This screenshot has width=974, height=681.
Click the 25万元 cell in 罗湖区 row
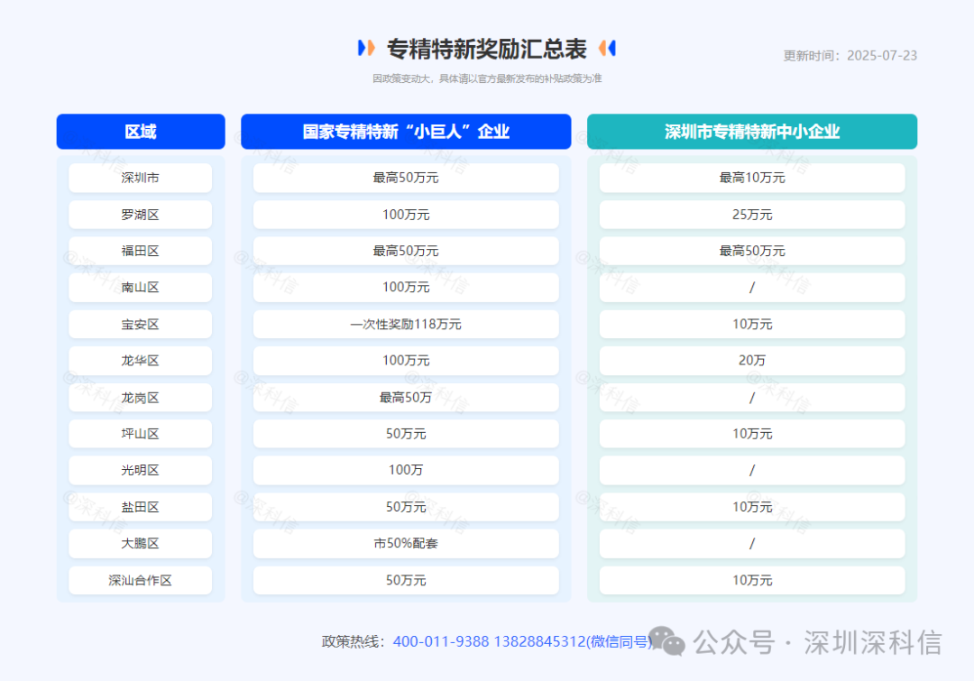tap(752, 215)
